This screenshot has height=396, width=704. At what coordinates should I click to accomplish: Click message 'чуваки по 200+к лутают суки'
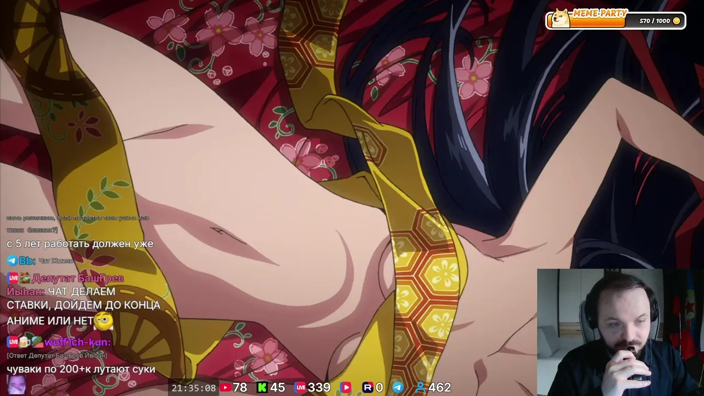81,369
